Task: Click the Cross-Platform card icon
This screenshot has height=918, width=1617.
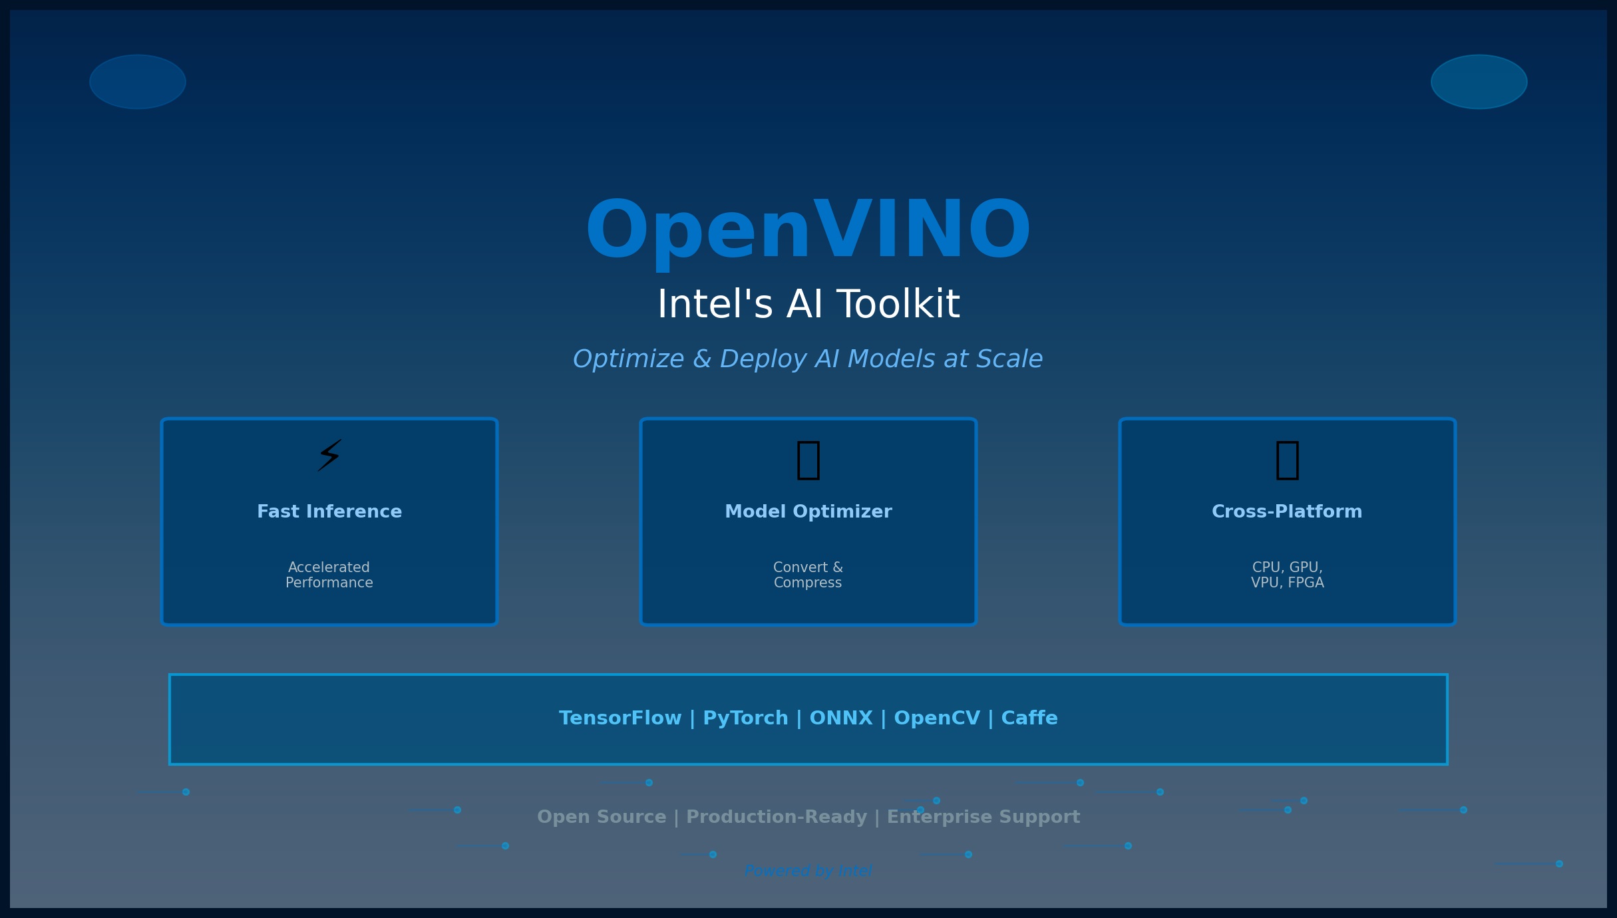Action: [x=1287, y=459]
